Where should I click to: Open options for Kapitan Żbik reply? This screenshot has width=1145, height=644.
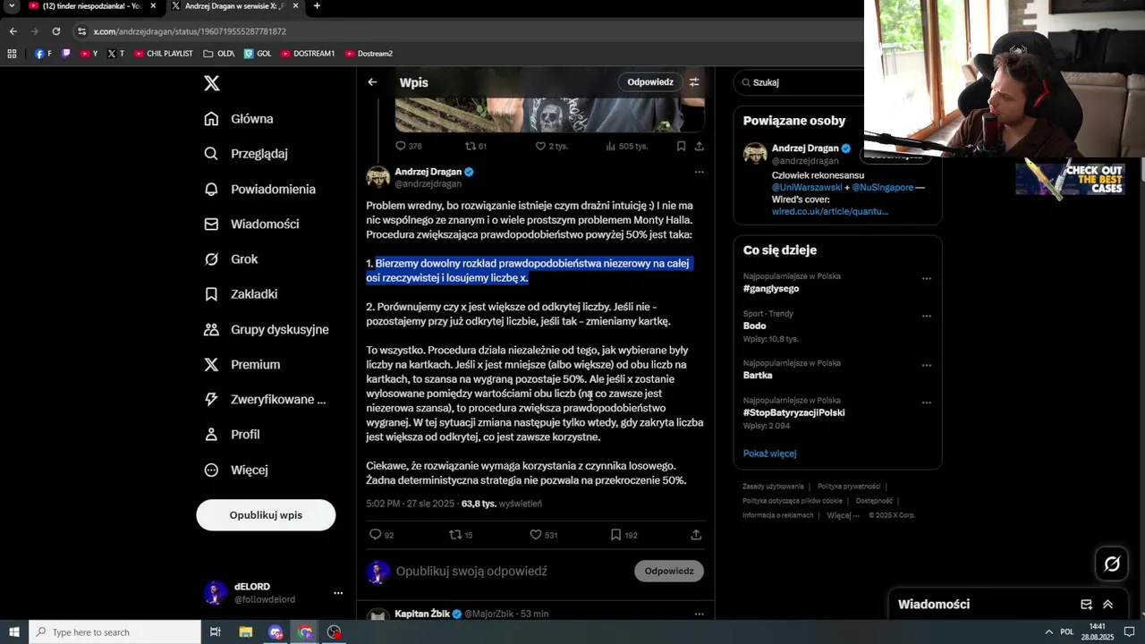coord(699,614)
